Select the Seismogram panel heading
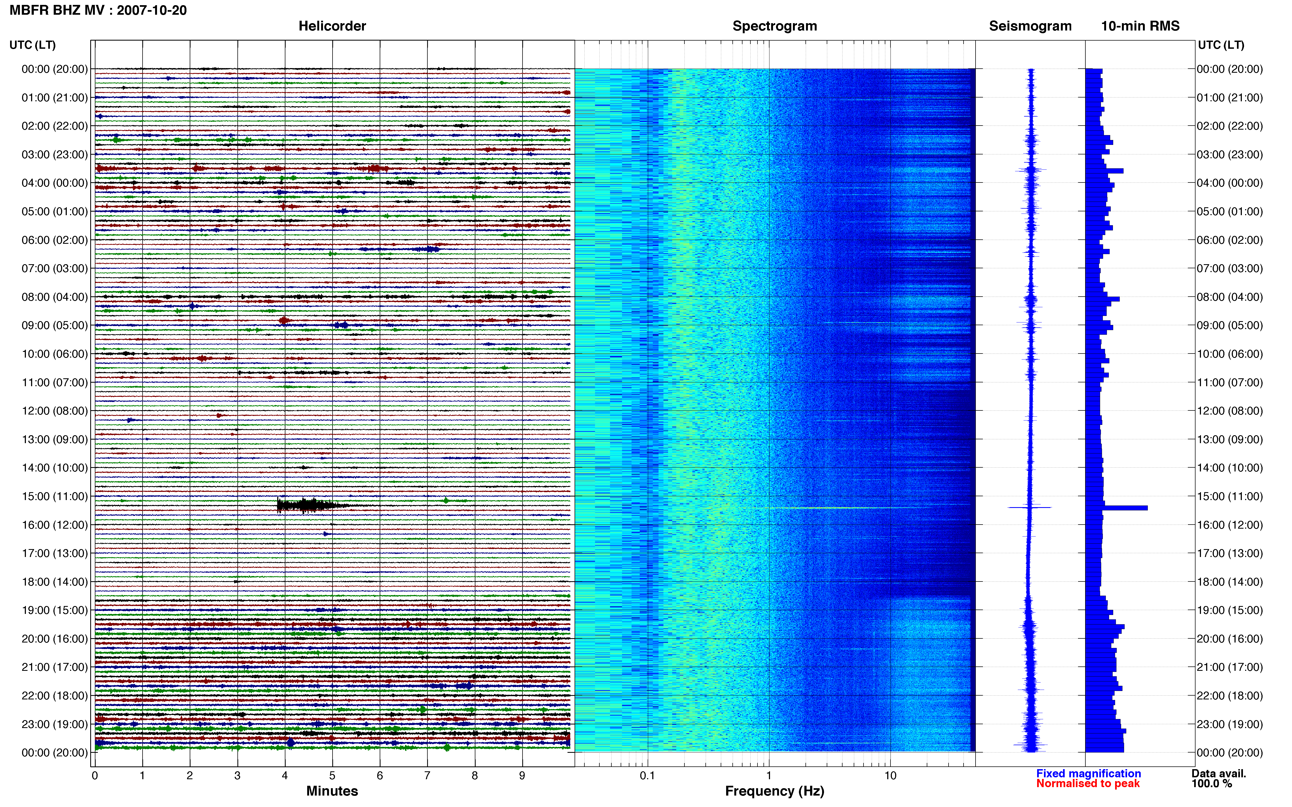Viewport: 1292px width, 807px height. click(1030, 26)
